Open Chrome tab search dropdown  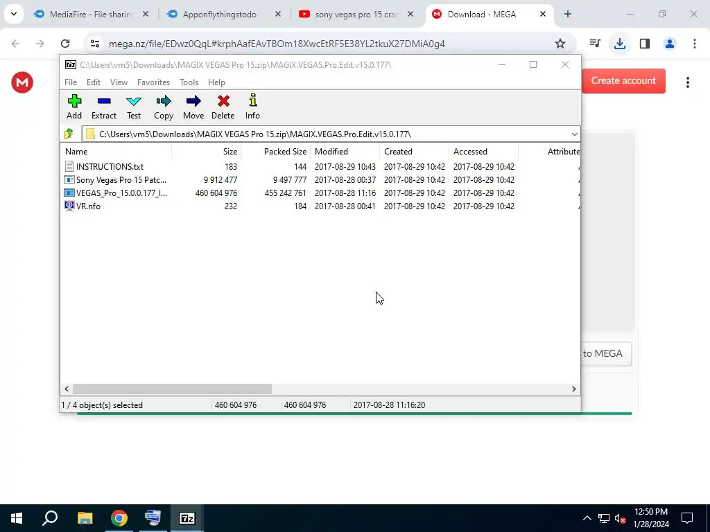click(x=14, y=14)
